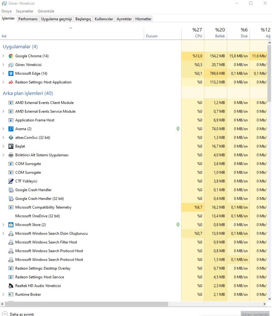Select the second COM Surrogate row text

pyautogui.click(x=28, y=172)
